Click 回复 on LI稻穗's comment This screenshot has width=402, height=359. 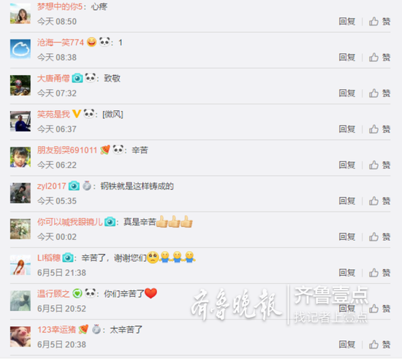(347, 273)
